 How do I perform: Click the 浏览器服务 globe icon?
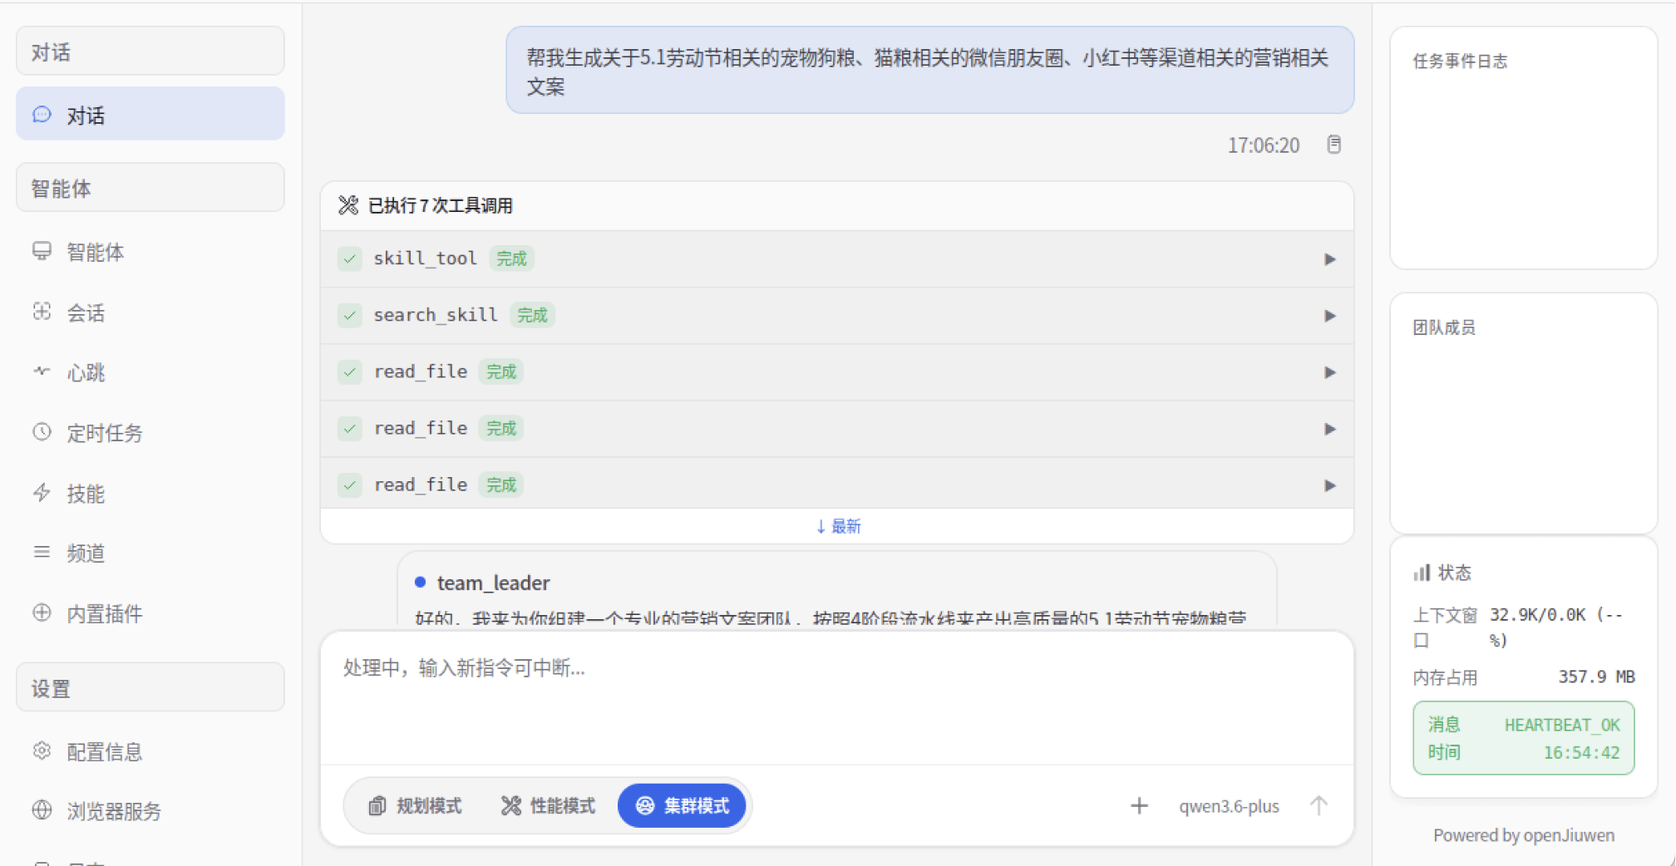pos(42,810)
